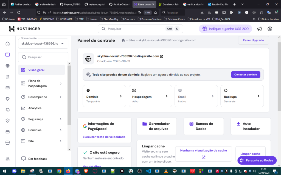This screenshot has height=175, width=281.
Task: Click the Hostinger logo in header
Action: 24,29
